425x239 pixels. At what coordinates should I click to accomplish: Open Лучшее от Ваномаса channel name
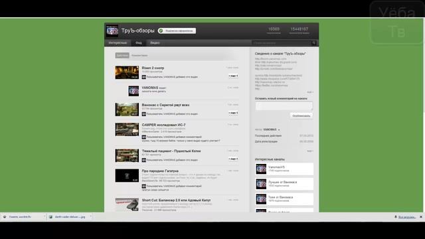[x=282, y=182]
